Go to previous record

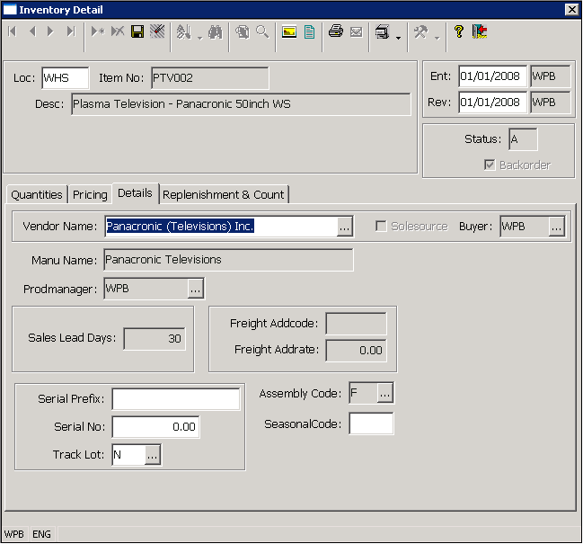click(x=32, y=31)
